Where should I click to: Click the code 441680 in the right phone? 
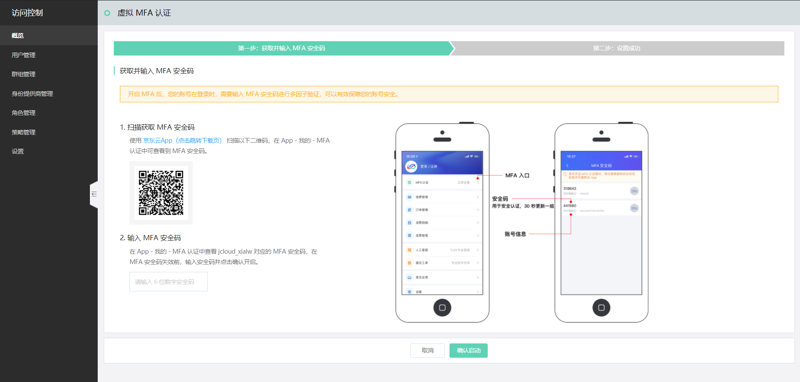click(x=570, y=206)
